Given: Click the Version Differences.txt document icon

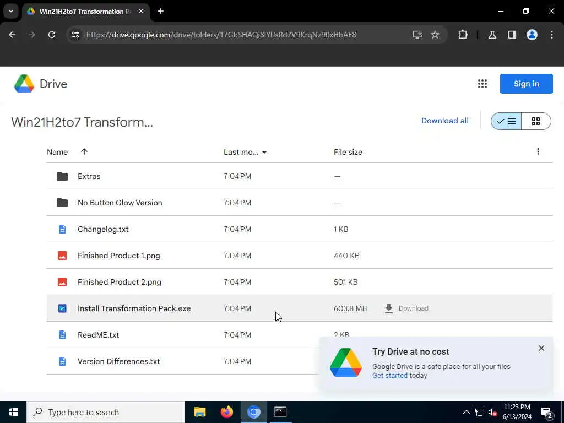Looking at the screenshot, I should point(62,361).
